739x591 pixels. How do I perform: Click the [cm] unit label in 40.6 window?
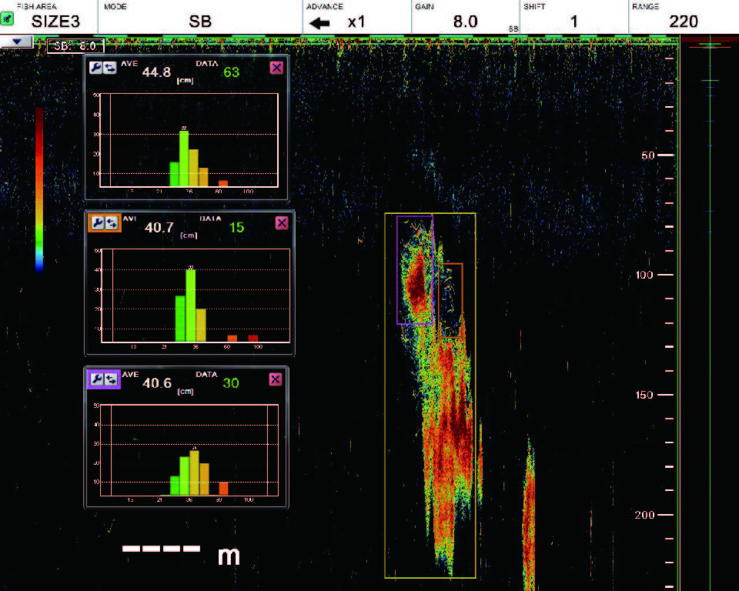[x=186, y=392]
